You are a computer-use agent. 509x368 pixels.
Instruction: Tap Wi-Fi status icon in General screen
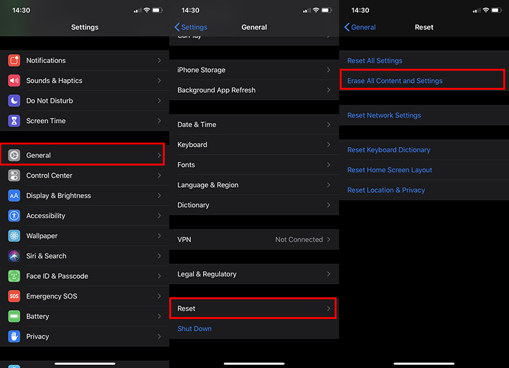click(316, 10)
